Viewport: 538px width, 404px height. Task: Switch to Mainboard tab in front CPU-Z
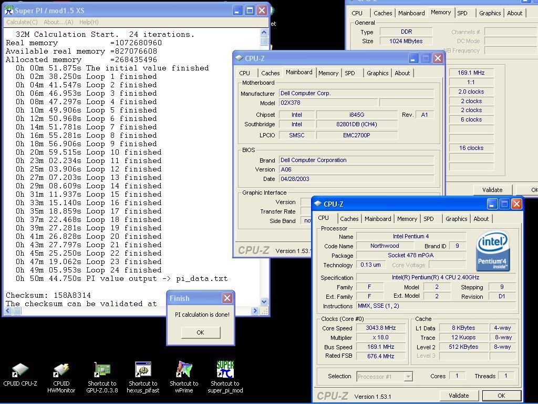(x=378, y=219)
